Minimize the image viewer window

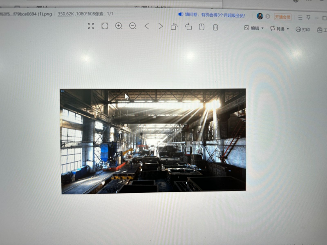(316, 18)
